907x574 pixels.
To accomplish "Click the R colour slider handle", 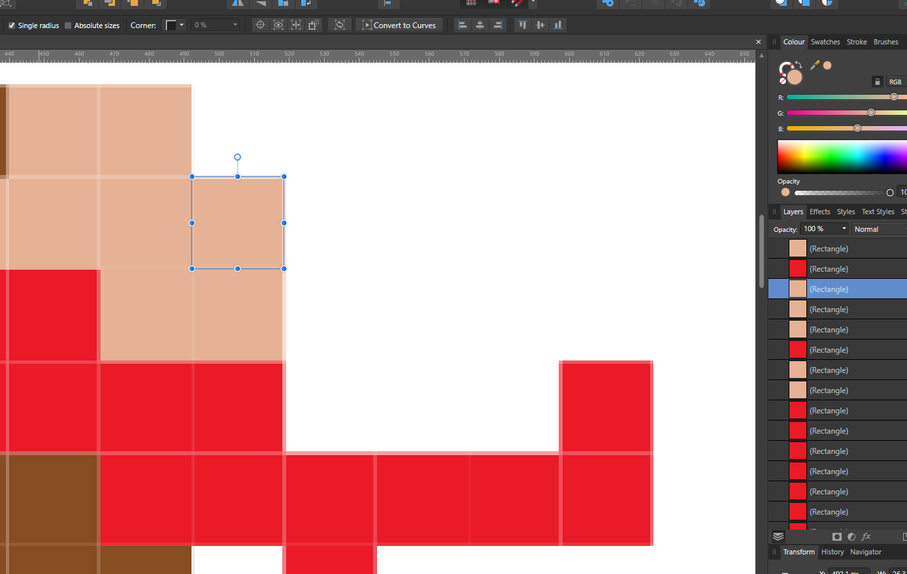I will click(894, 97).
